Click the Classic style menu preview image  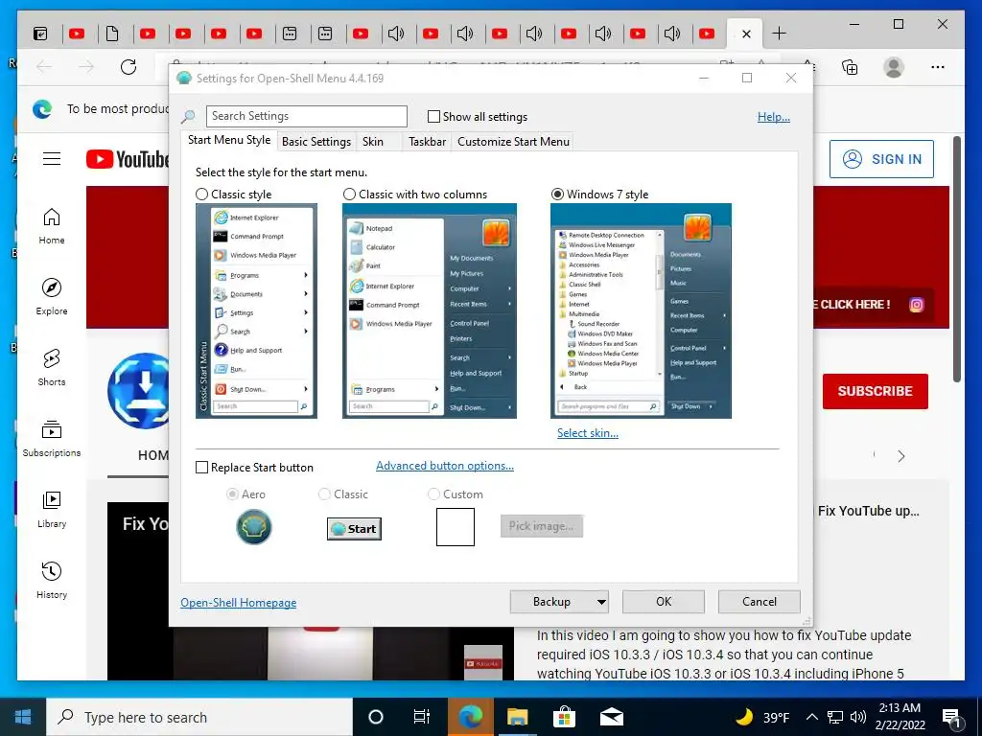256,311
